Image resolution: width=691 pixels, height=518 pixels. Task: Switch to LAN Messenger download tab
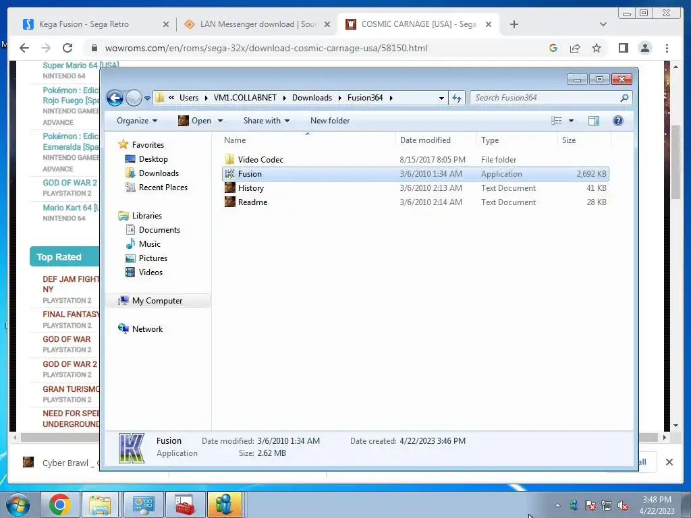[x=258, y=24]
